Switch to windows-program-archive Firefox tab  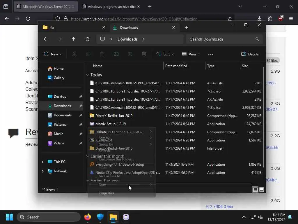(111, 6)
